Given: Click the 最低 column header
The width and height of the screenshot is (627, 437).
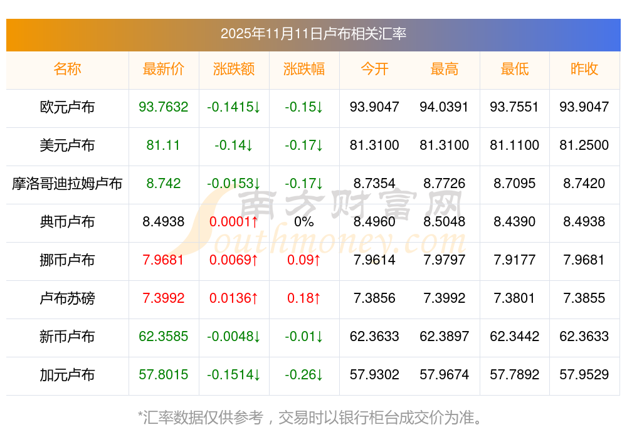Looking at the screenshot, I should click(x=514, y=70).
